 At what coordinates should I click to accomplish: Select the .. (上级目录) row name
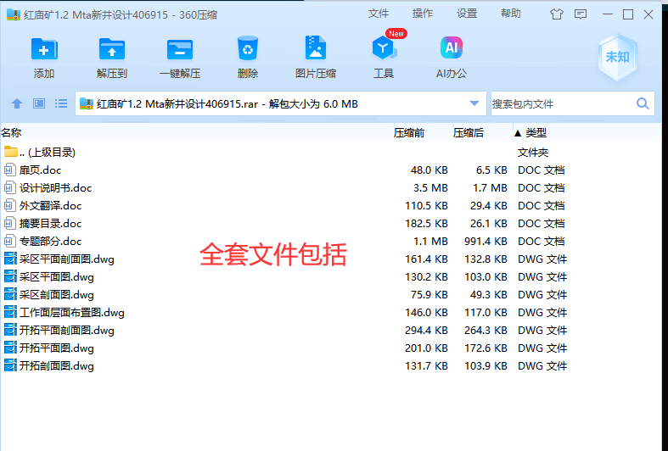(x=48, y=153)
